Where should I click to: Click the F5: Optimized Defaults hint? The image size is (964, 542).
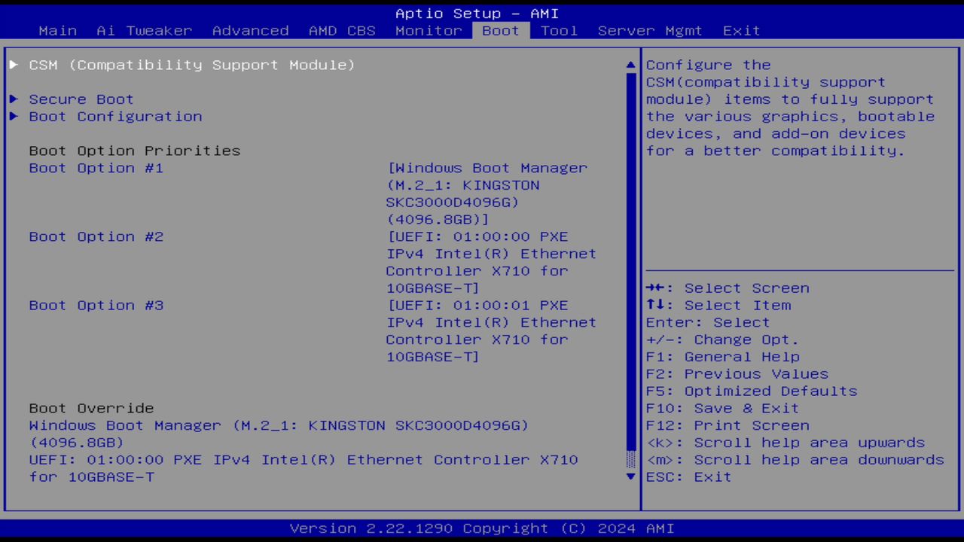pos(752,391)
